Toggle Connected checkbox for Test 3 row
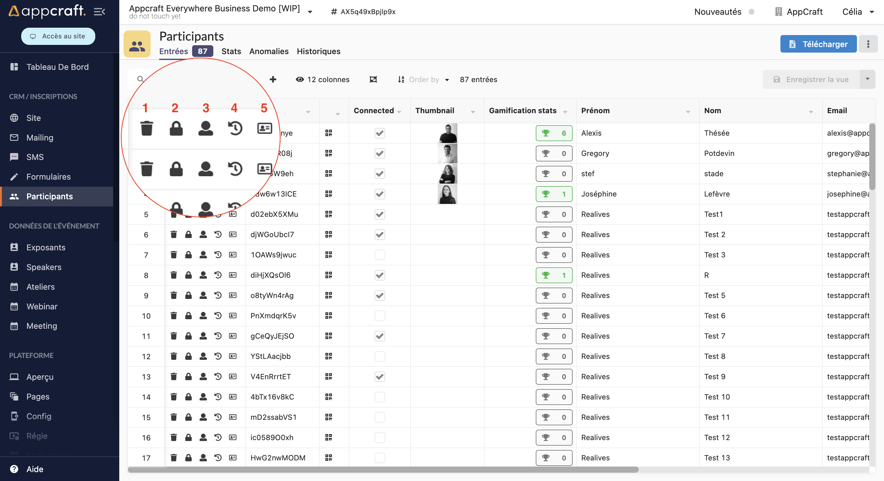This screenshot has width=884, height=481. pyautogui.click(x=380, y=255)
